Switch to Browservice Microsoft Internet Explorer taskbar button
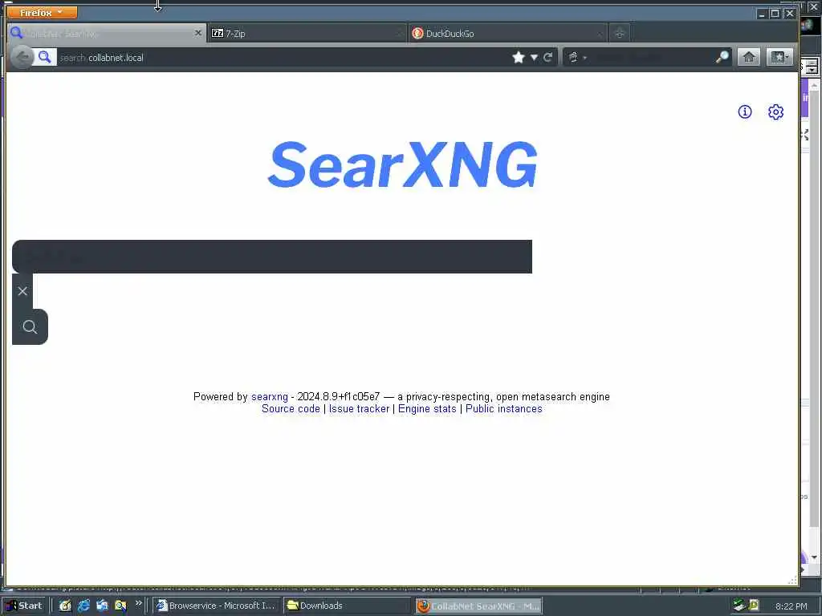The width and height of the screenshot is (822, 616). pyautogui.click(x=217, y=606)
